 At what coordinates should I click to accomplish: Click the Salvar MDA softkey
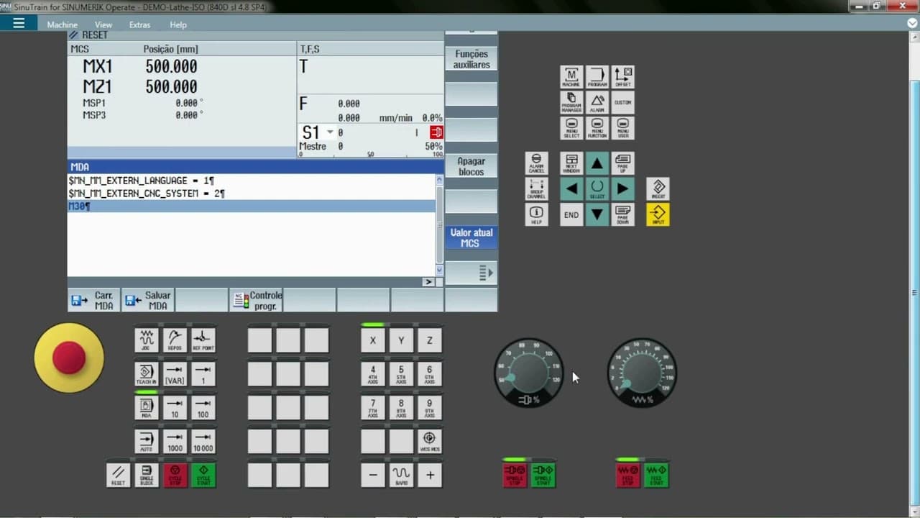(x=147, y=300)
